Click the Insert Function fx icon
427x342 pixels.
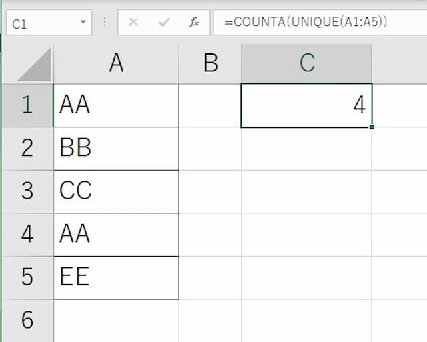(x=194, y=23)
